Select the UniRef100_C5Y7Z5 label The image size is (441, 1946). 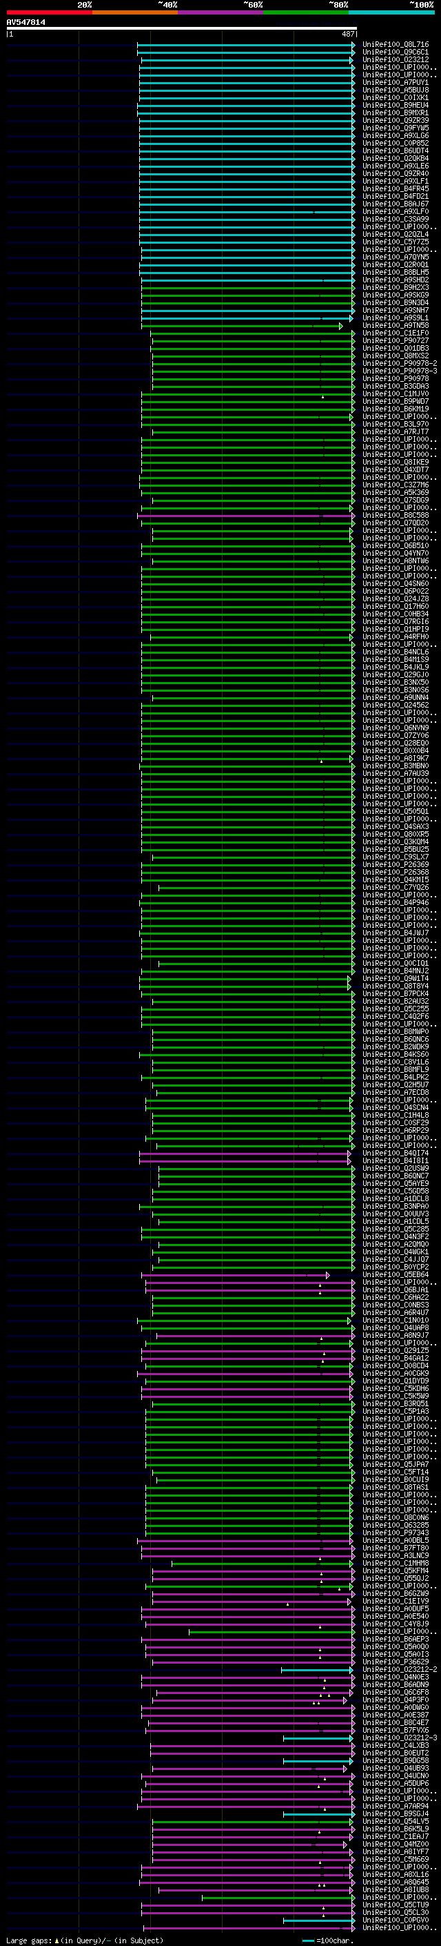(x=395, y=242)
